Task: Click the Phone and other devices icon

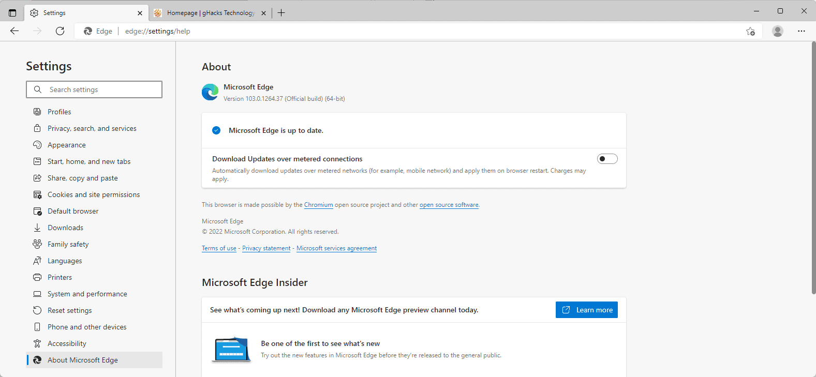Action: pyautogui.click(x=37, y=327)
